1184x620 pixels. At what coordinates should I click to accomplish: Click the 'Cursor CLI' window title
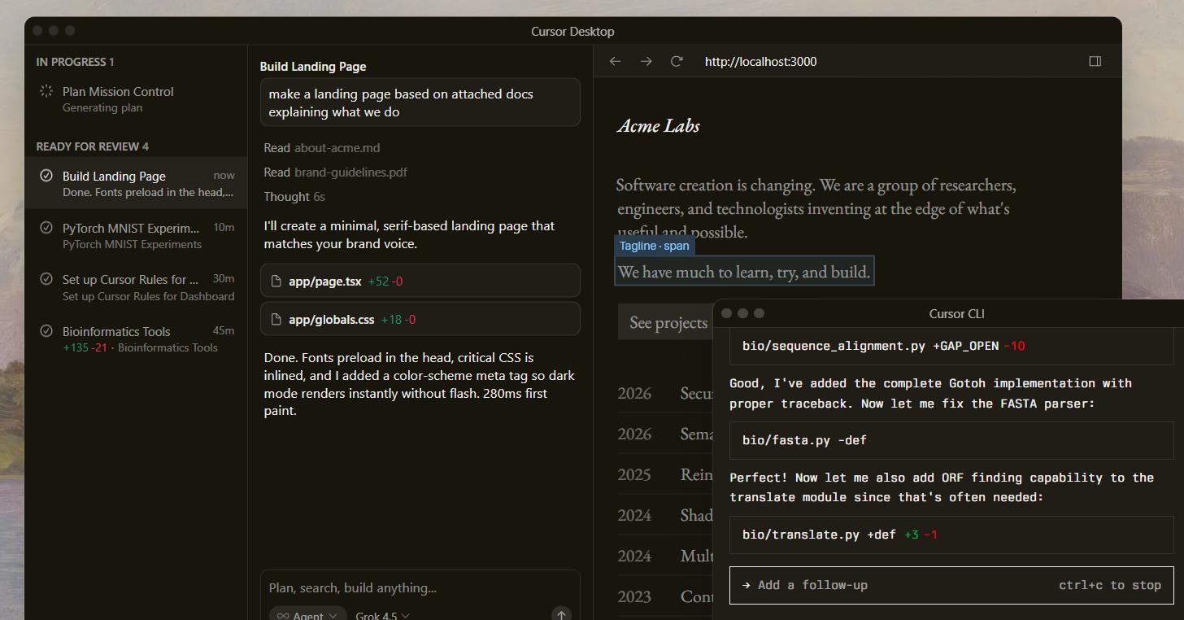point(956,314)
